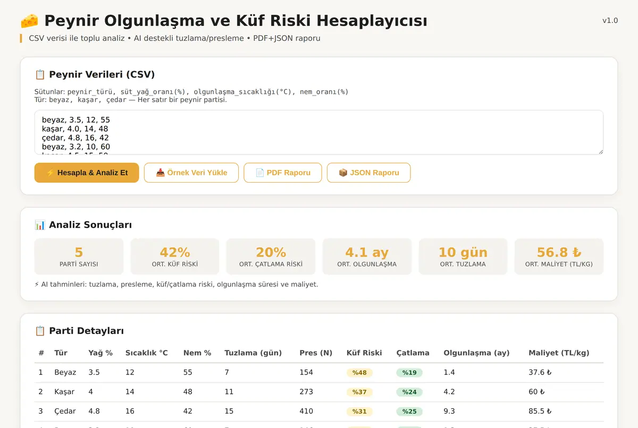
Task: Click the Peynir Olgunlaşma ve Küf Riski title
Action: [x=236, y=21]
